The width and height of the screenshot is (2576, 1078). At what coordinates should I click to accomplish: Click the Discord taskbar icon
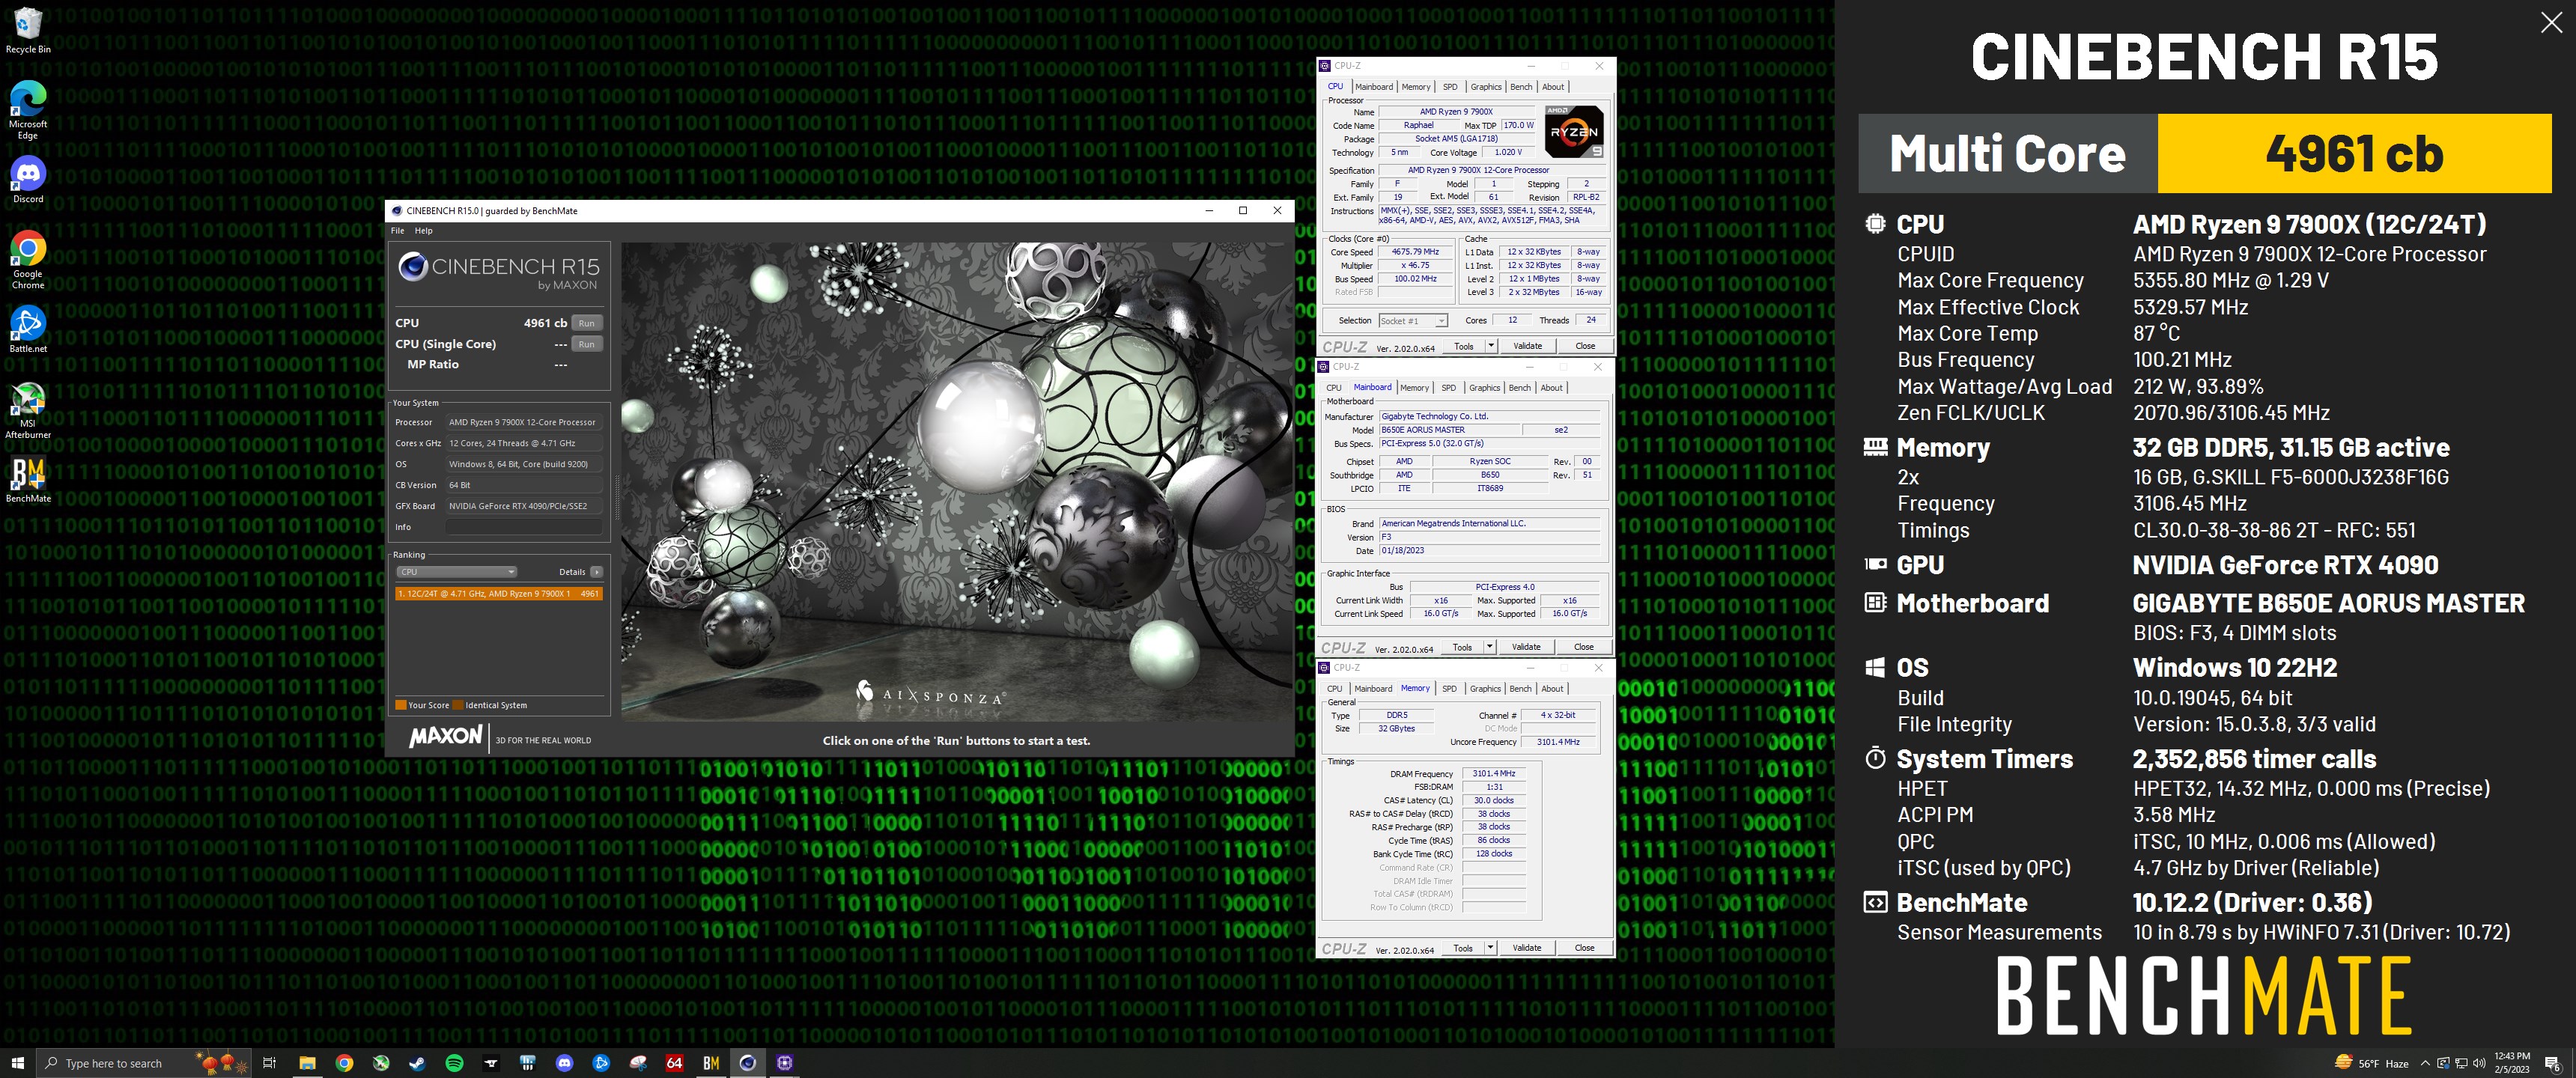click(x=564, y=1062)
